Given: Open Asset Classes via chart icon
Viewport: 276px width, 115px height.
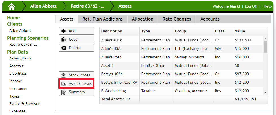Looking at the screenshot, I should click(63, 84).
